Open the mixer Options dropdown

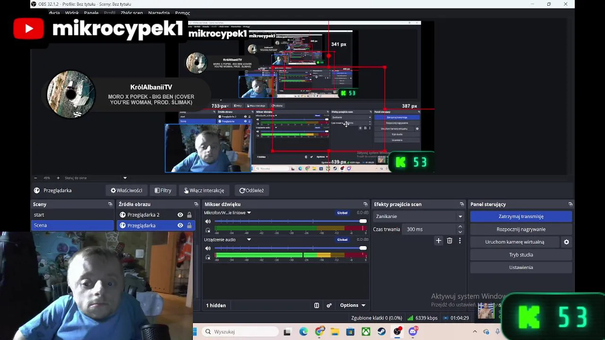point(353,306)
